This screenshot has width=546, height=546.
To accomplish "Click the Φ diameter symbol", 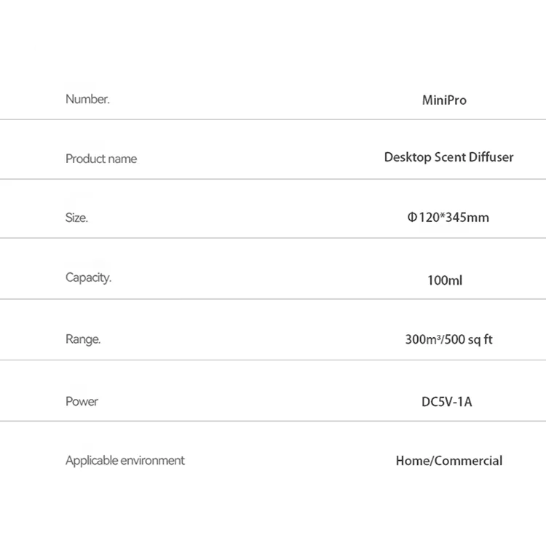I will (x=411, y=217).
